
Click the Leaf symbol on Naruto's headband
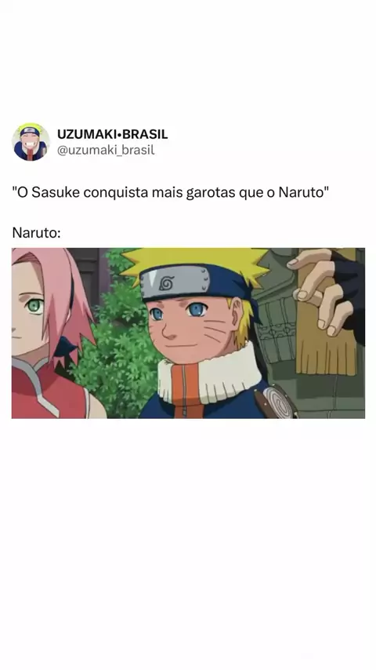pyautogui.click(x=168, y=283)
